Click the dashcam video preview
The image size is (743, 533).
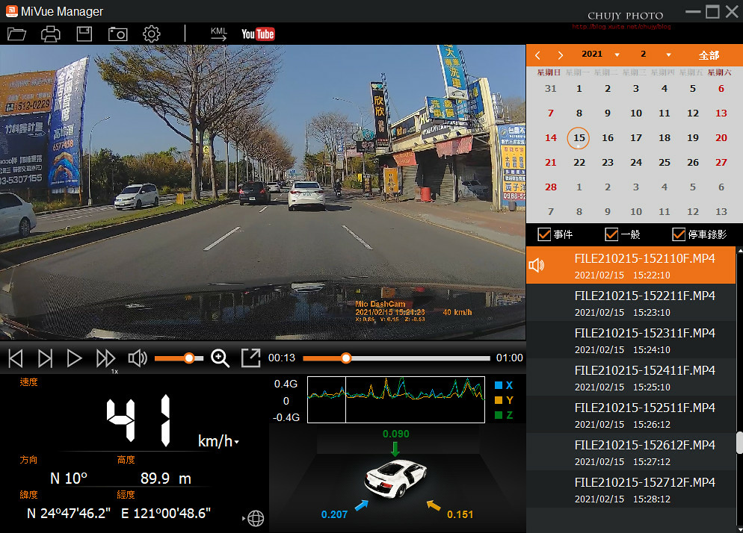(x=262, y=192)
